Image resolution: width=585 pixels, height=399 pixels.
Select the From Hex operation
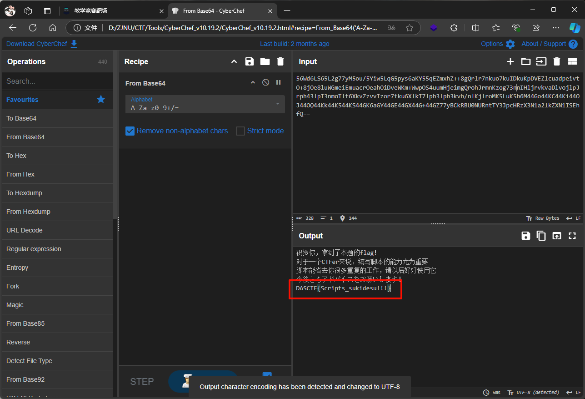[x=57, y=174]
